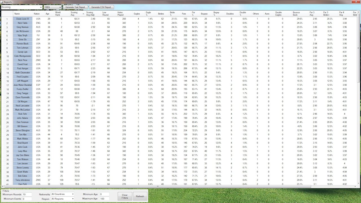Select player Tom Watson

tap(23, 159)
